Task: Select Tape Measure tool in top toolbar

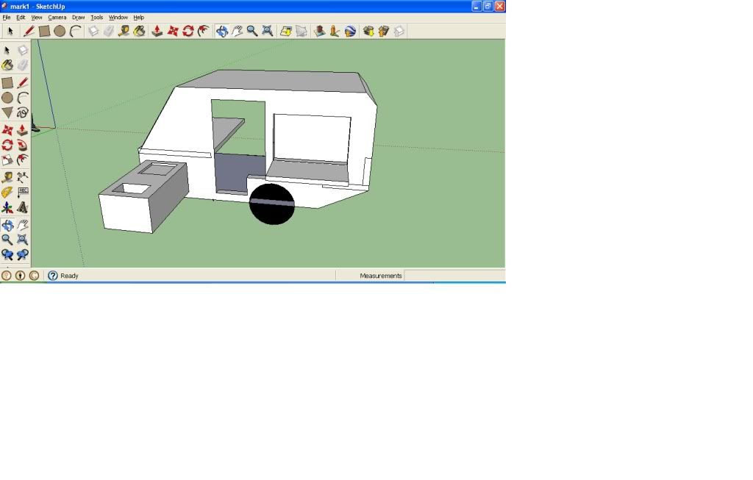Action: pos(124,31)
